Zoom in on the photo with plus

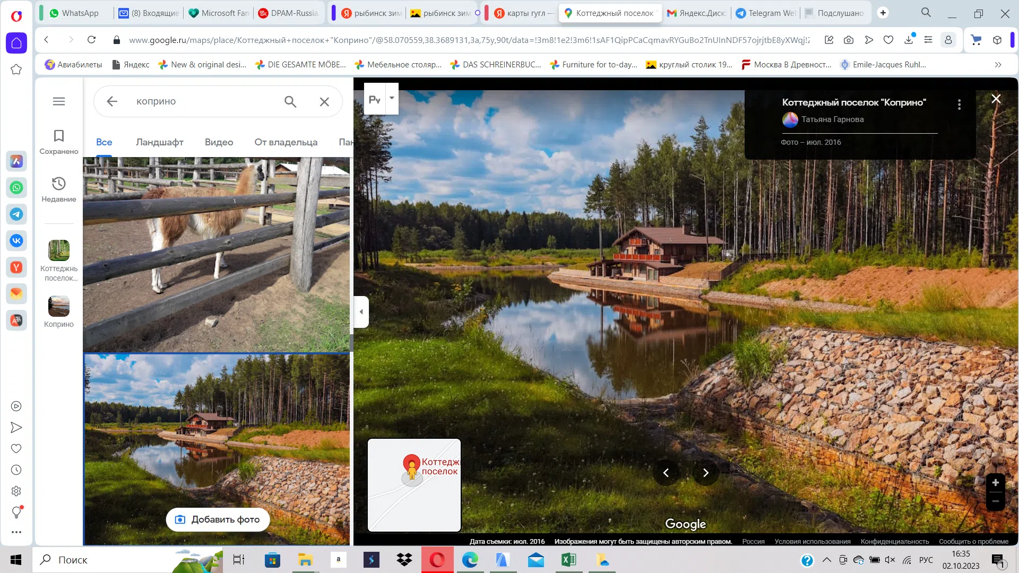tap(996, 483)
